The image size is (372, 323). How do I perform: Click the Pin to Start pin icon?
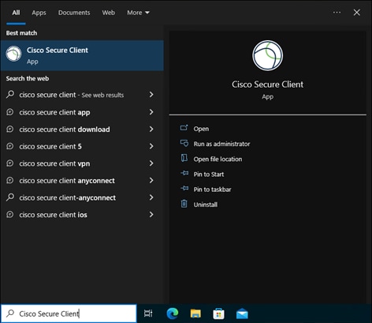coord(184,173)
